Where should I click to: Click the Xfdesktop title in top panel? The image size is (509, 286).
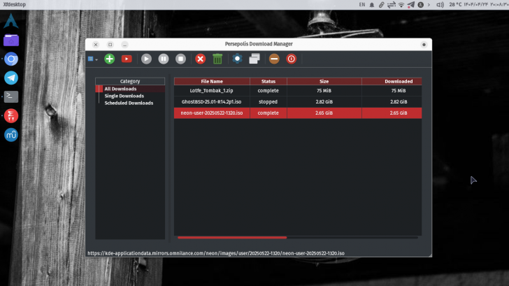coord(14,4)
